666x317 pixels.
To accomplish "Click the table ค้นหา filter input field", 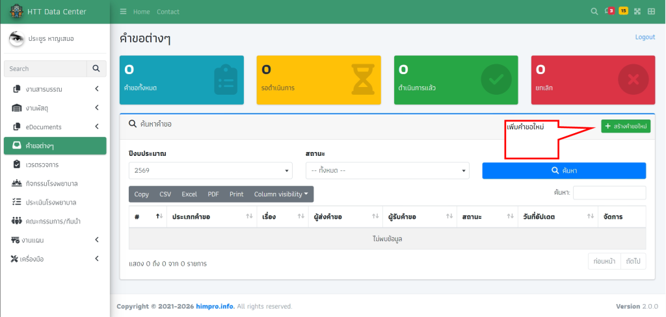I will pyautogui.click(x=609, y=193).
